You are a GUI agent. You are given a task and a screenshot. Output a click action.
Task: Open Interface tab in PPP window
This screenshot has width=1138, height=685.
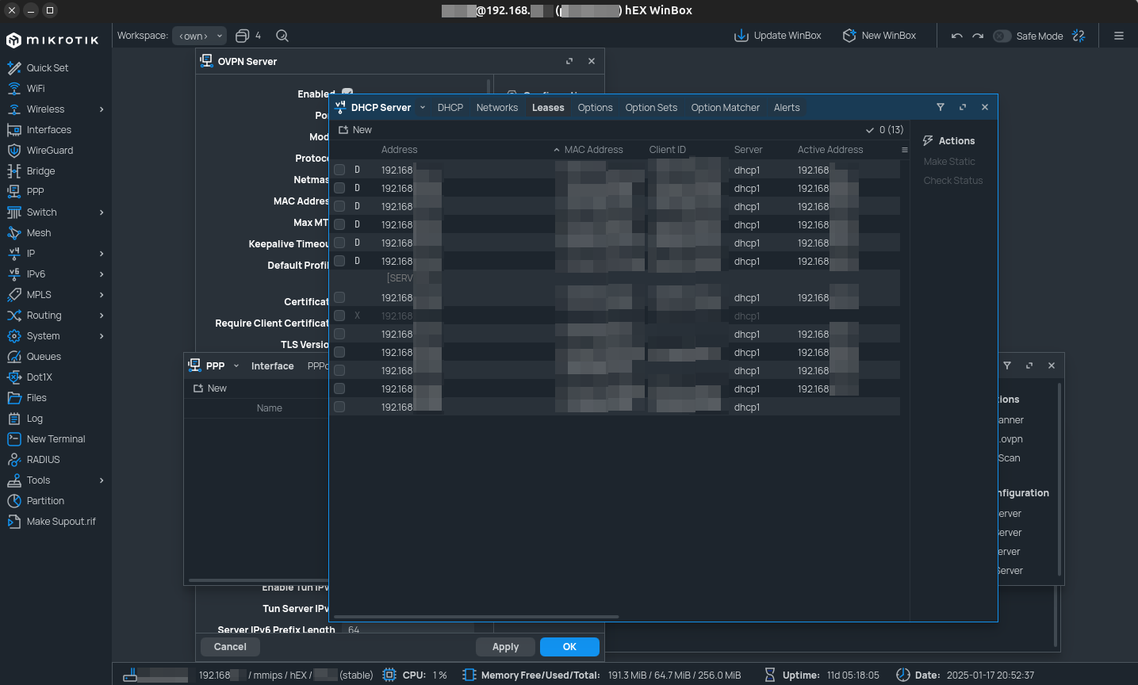click(x=272, y=366)
